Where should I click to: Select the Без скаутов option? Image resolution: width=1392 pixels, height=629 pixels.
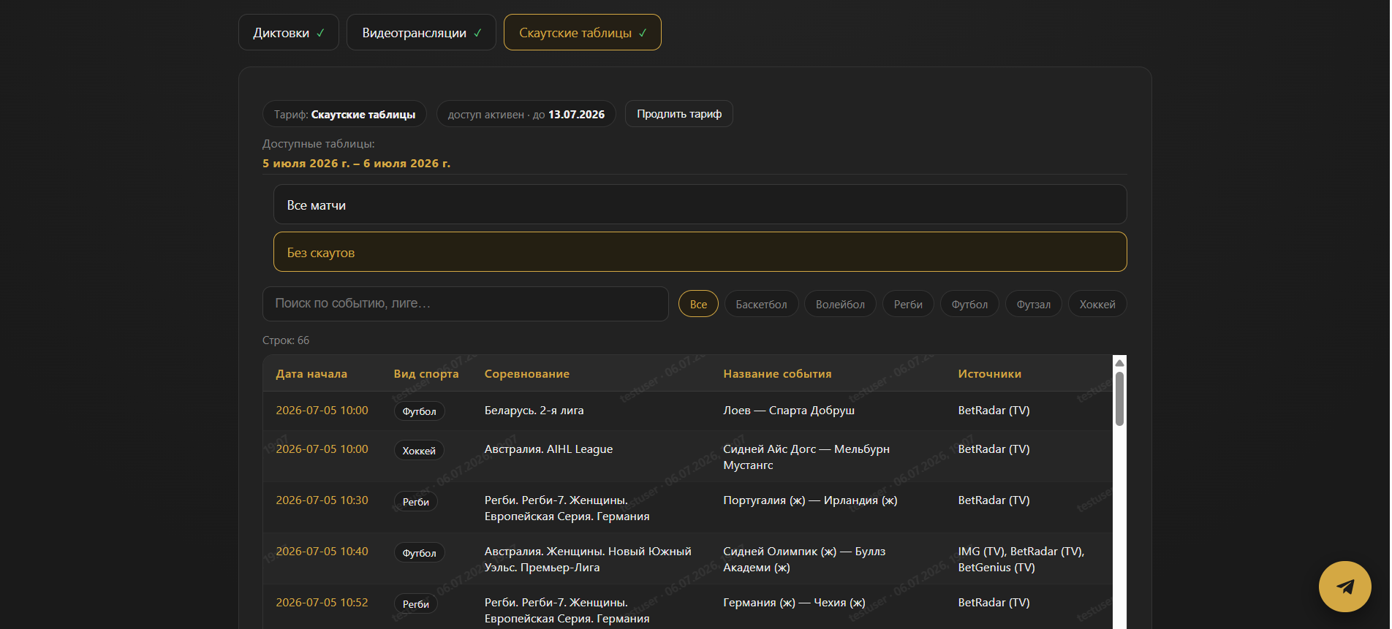(x=700, y=252)
